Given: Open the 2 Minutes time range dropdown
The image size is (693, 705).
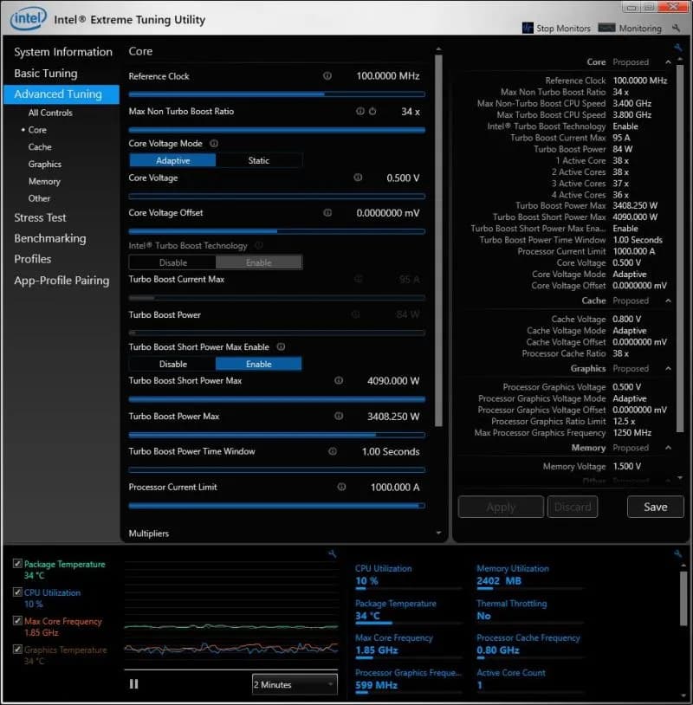Looking at the screenshot, I should [295, 684].
